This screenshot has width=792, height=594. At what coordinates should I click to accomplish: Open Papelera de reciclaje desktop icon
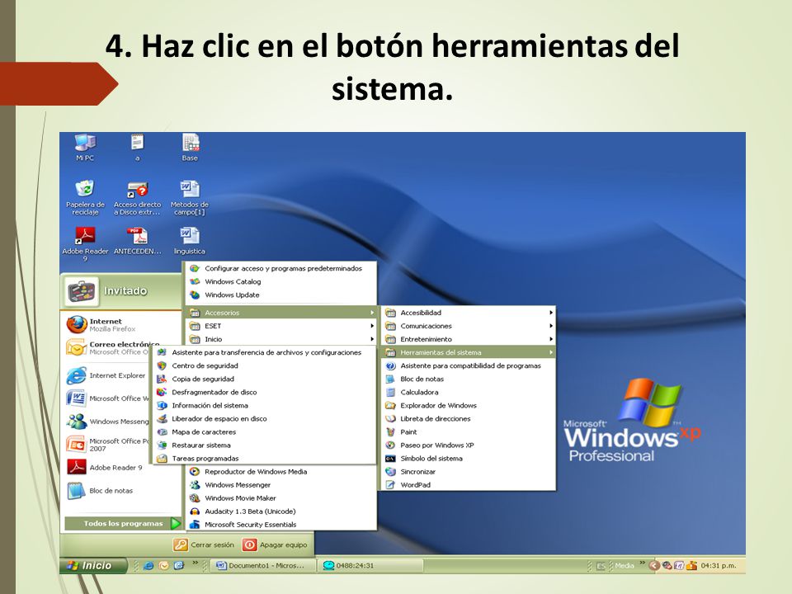[x=85, y=197]
